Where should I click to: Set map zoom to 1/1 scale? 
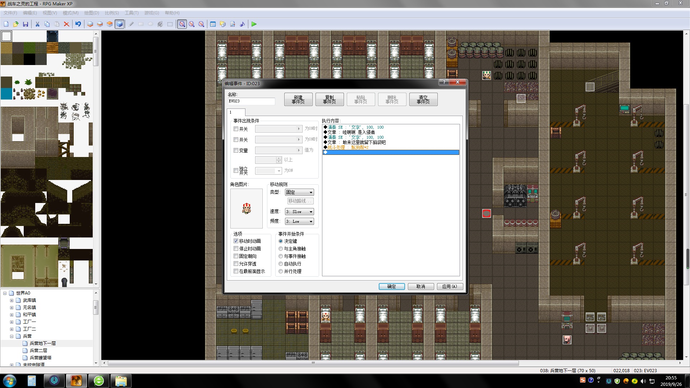click(x=182, y=24)
